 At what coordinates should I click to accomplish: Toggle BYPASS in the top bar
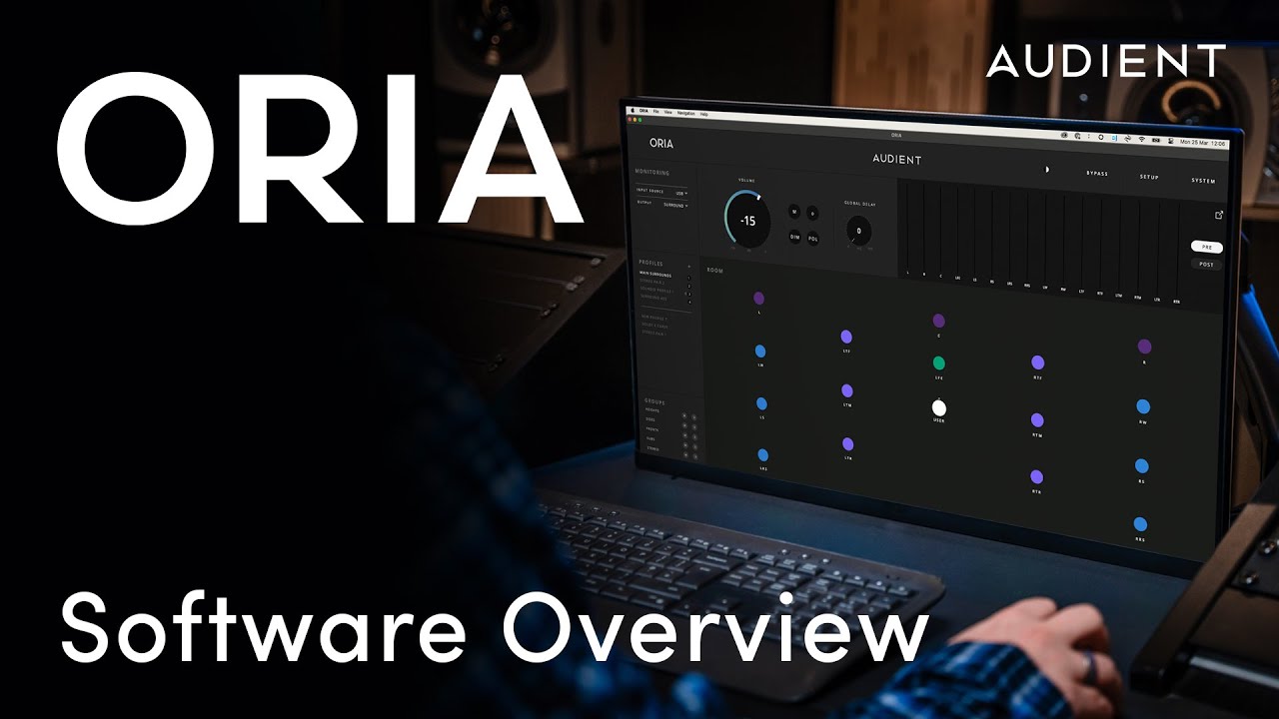tap(1097, 174)
